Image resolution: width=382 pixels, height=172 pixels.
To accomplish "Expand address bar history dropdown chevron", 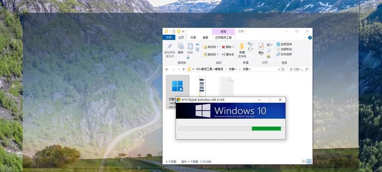I will point(279,69).
